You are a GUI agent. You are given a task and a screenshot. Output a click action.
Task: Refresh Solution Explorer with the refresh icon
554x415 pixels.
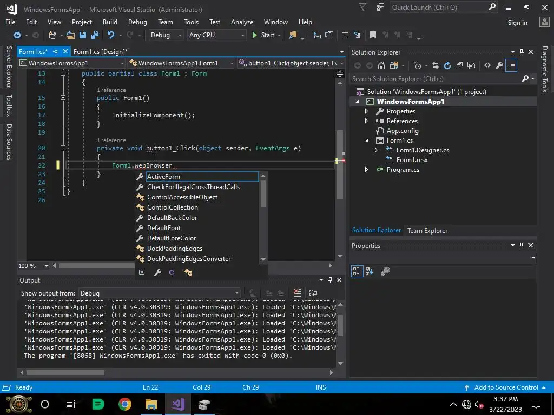click(447, 65)
